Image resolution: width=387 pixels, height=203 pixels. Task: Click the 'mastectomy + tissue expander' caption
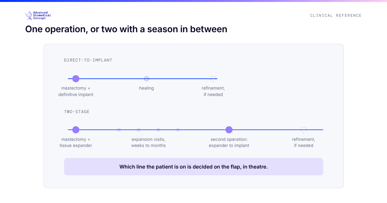76,142
